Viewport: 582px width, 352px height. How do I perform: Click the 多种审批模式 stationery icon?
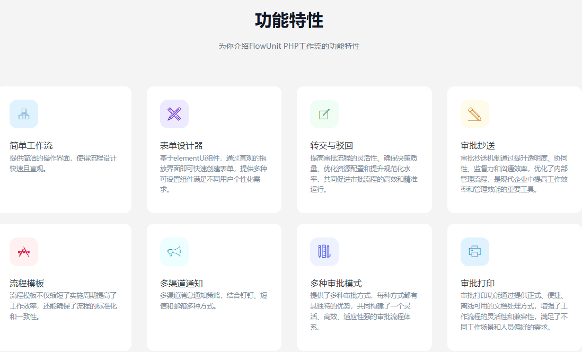[x=324, y=252]
